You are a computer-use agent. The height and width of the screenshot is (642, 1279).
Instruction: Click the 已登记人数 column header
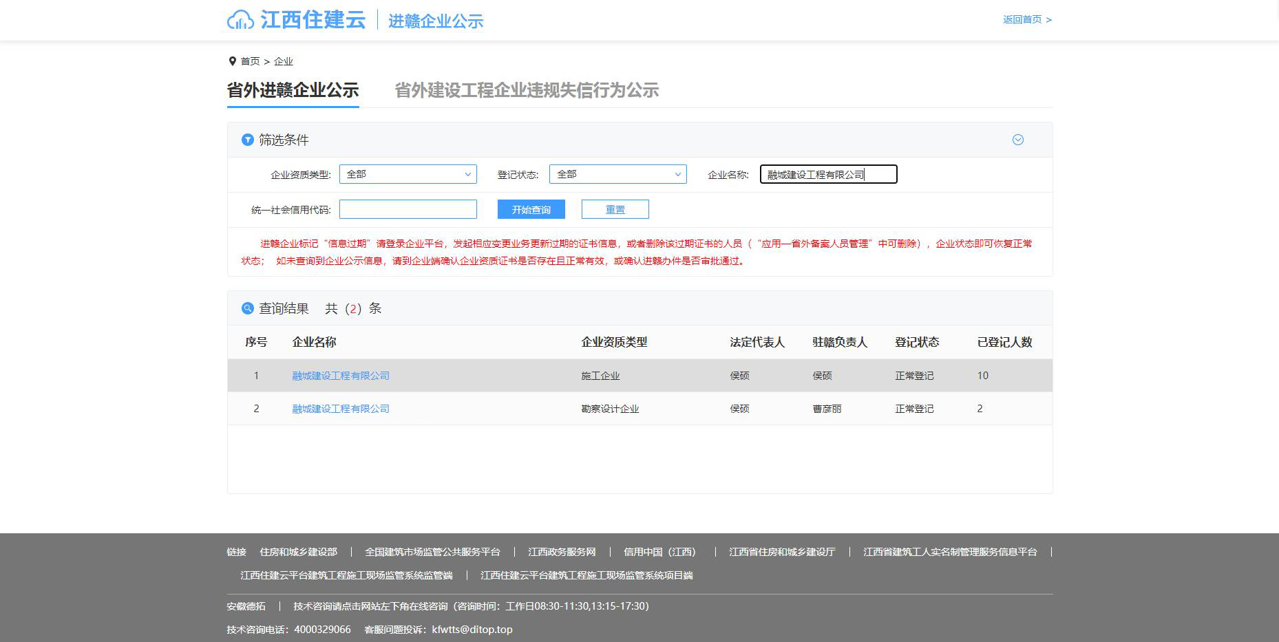tap(1005, 342)
